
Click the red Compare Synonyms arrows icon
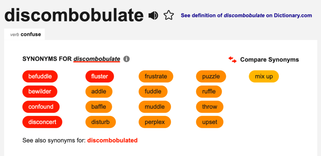point(232,60)
